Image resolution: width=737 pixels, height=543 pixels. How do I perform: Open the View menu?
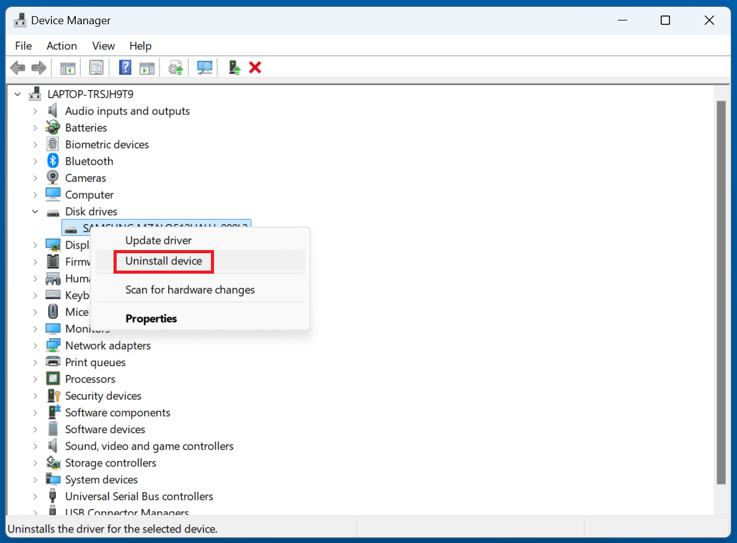pos(103,45)
